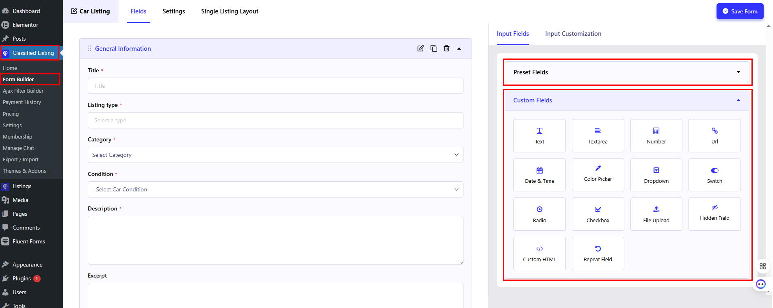Expand the Preset Fields panel
Screen dimensions: 773x308
[x=627, y=72]
